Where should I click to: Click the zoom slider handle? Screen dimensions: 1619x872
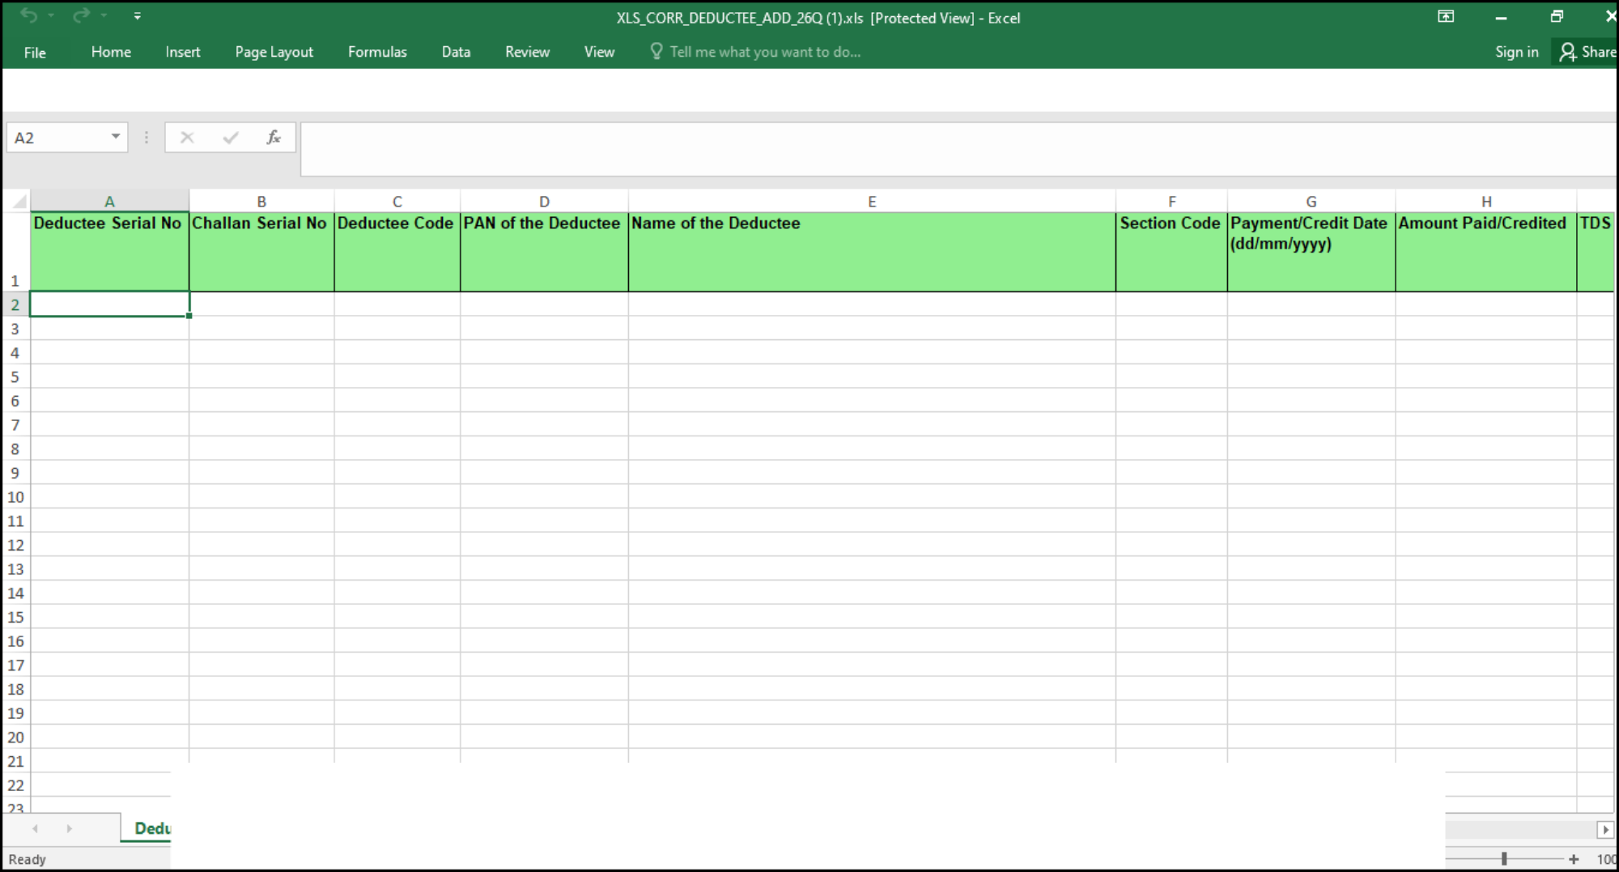(x=1504, y=858)
